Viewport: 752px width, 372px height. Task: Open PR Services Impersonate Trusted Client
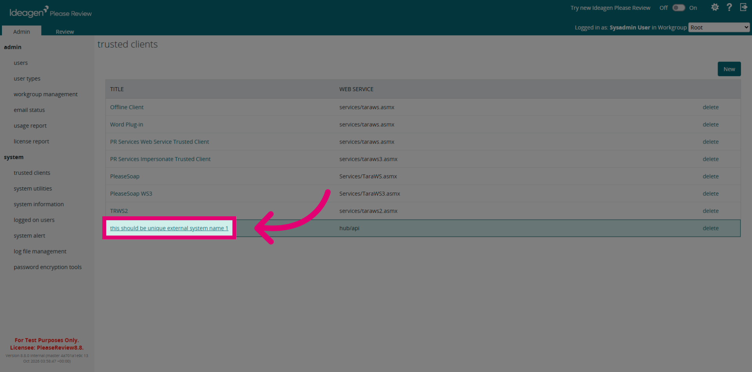[160, 159]
